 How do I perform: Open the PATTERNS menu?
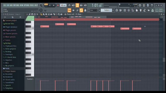point(16,5)
